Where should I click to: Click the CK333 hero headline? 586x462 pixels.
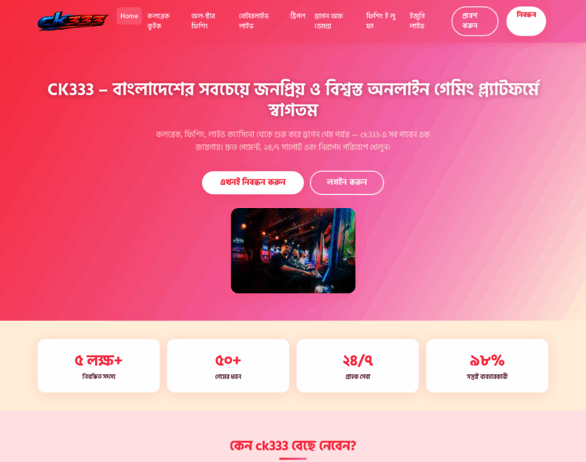[293, 99]
